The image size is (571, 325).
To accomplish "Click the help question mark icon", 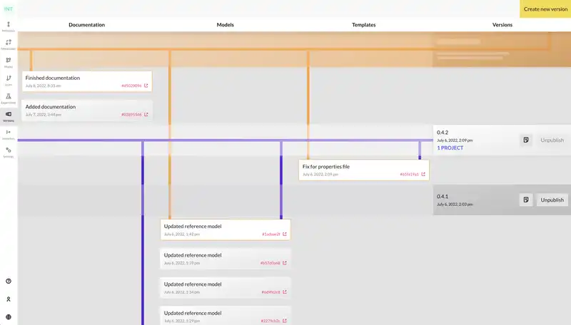I will pyautogui.click(x=9, y=282).
